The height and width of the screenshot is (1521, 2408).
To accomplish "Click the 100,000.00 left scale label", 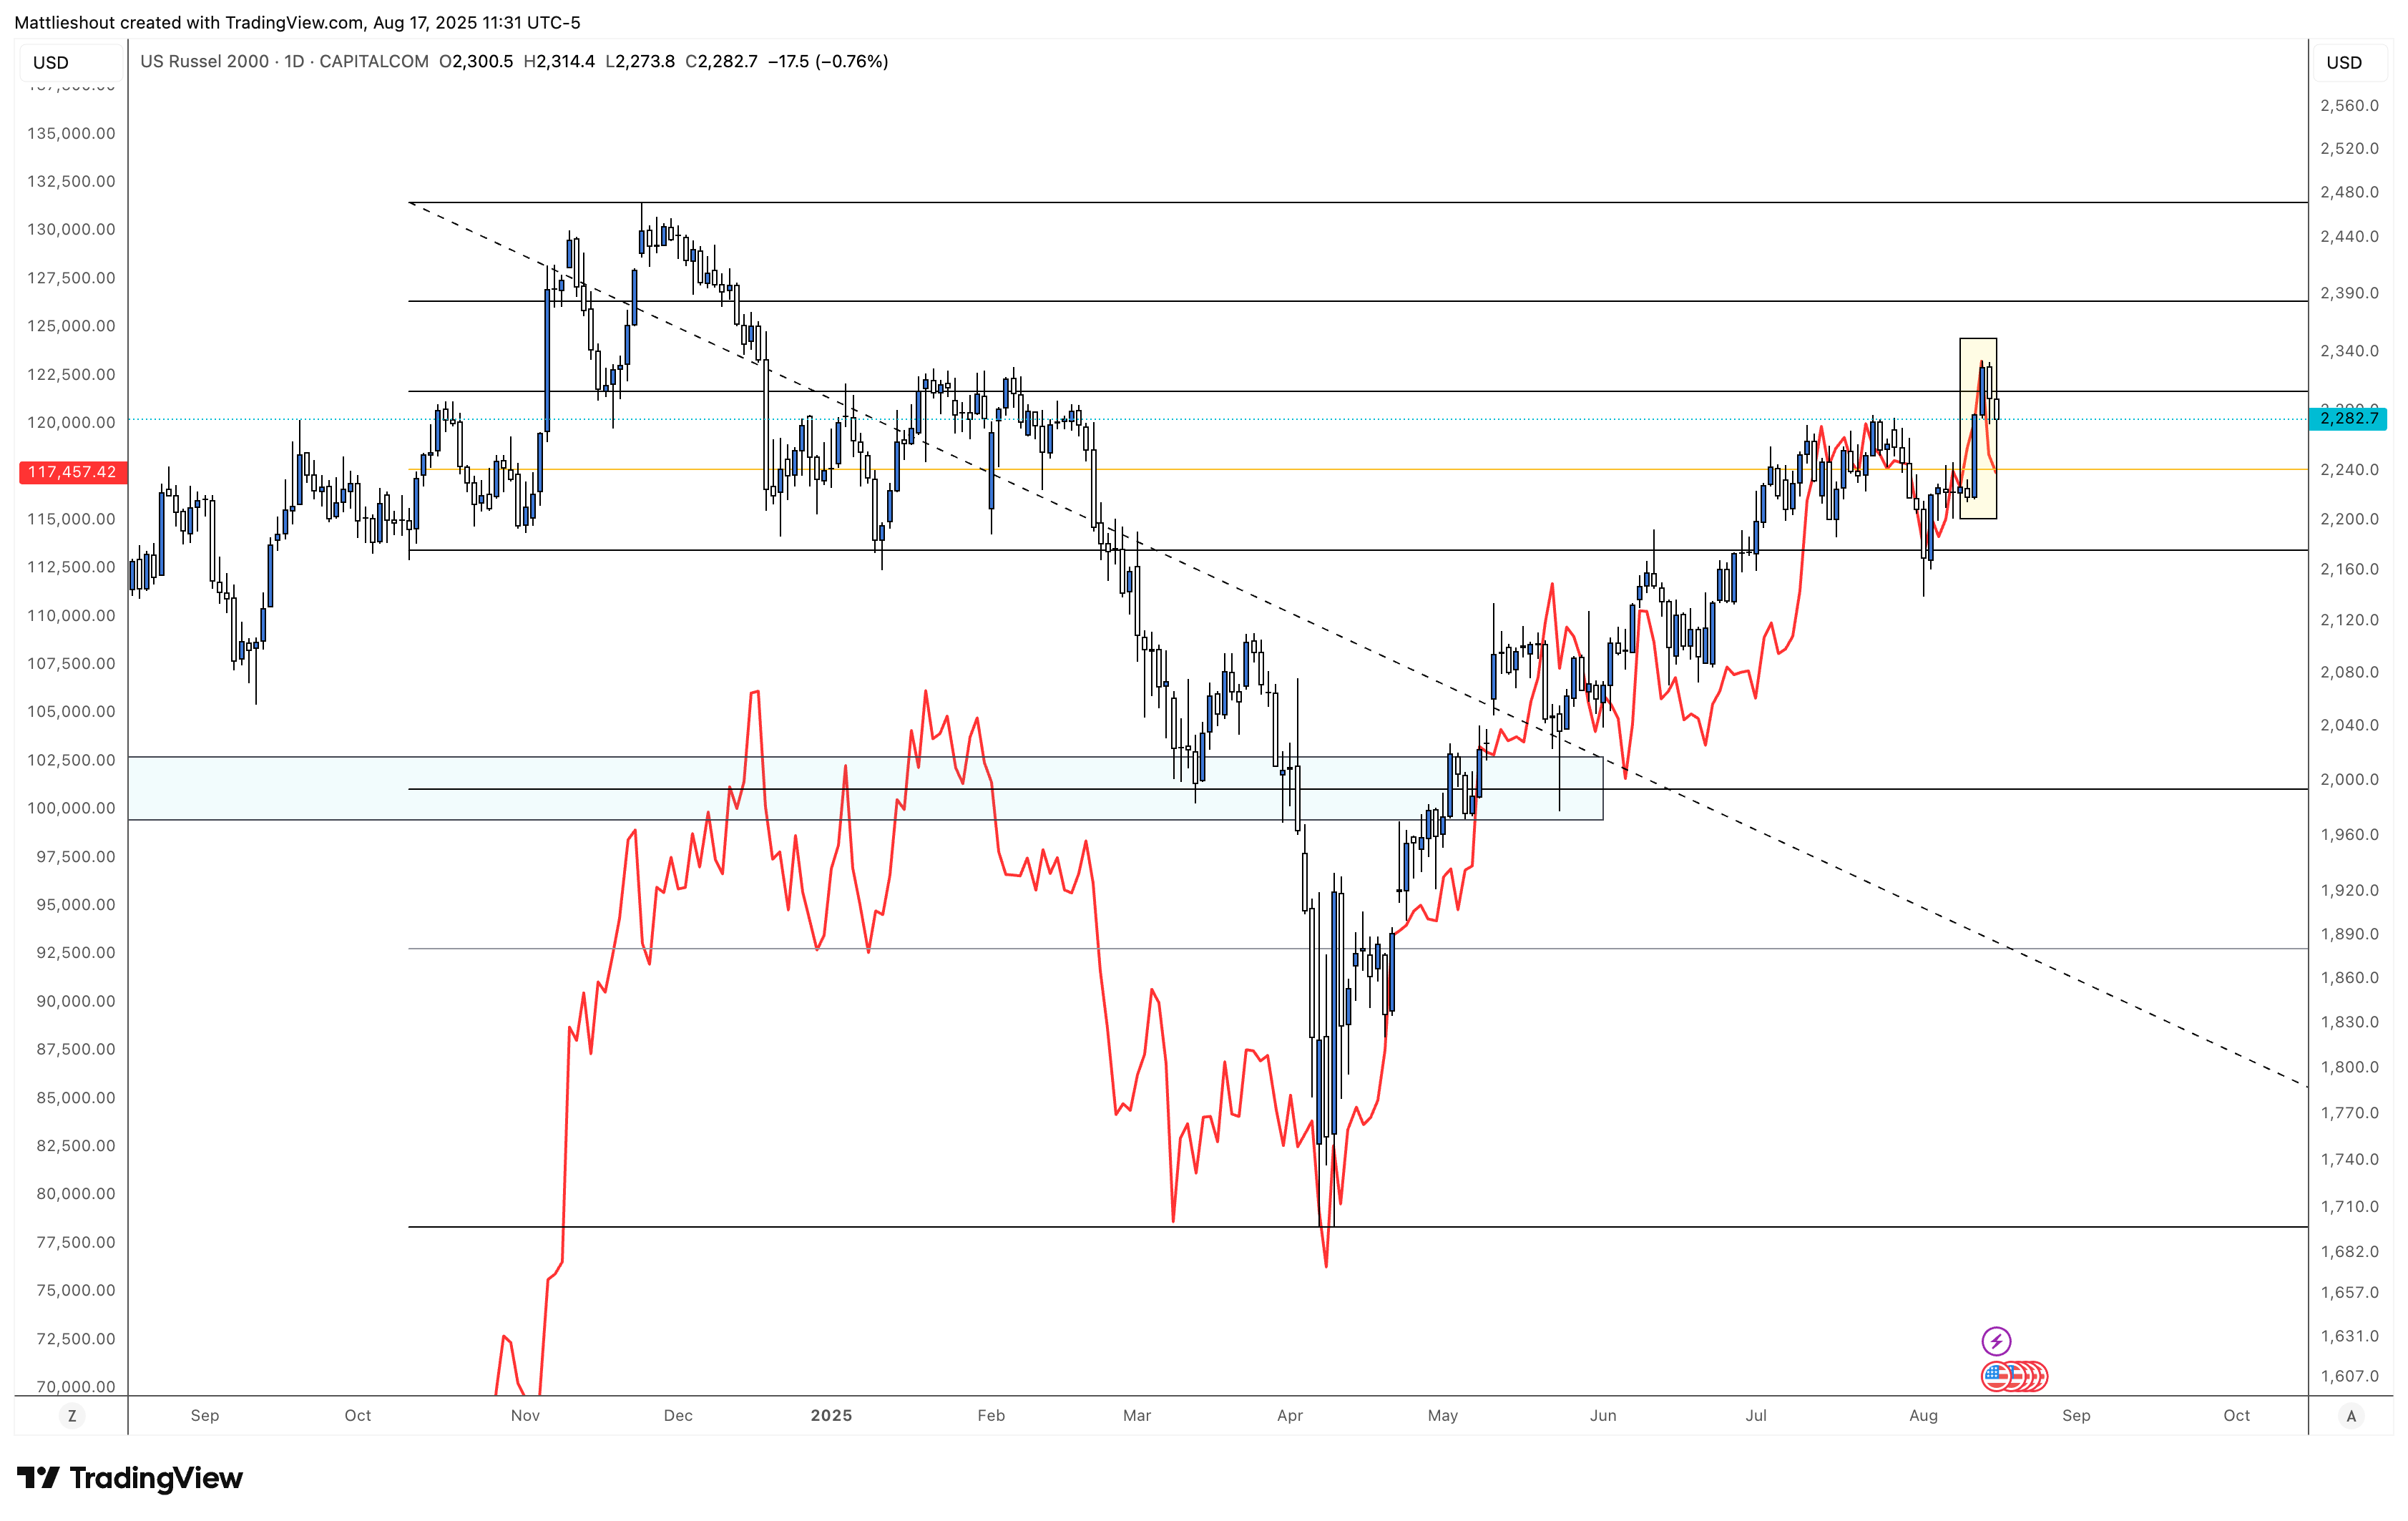I will (x=71, y=808).
